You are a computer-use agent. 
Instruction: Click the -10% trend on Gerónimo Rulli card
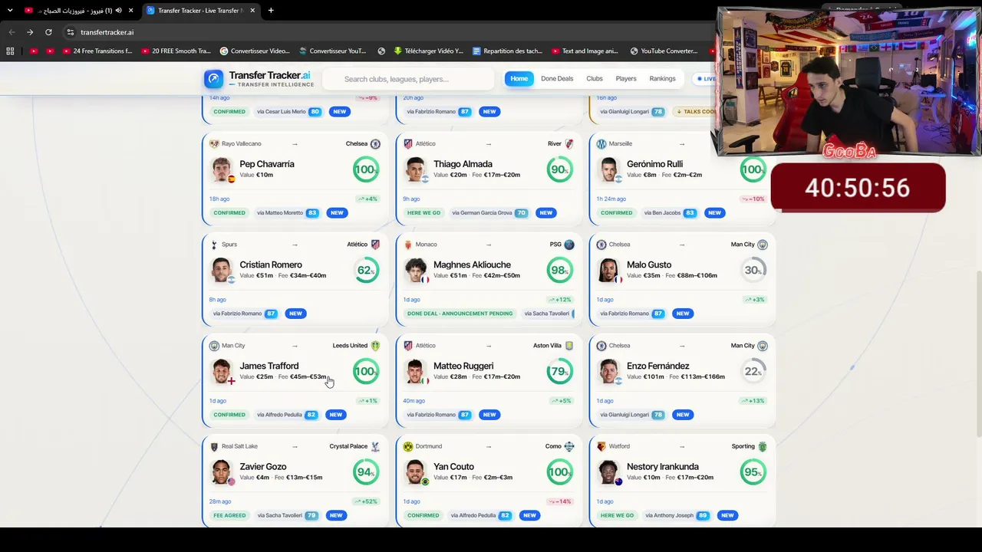pyautogui.click(x=754, y=199)
